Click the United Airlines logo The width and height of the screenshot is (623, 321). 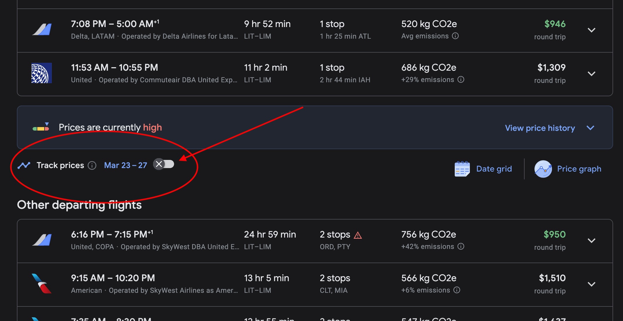pos(41,73)
